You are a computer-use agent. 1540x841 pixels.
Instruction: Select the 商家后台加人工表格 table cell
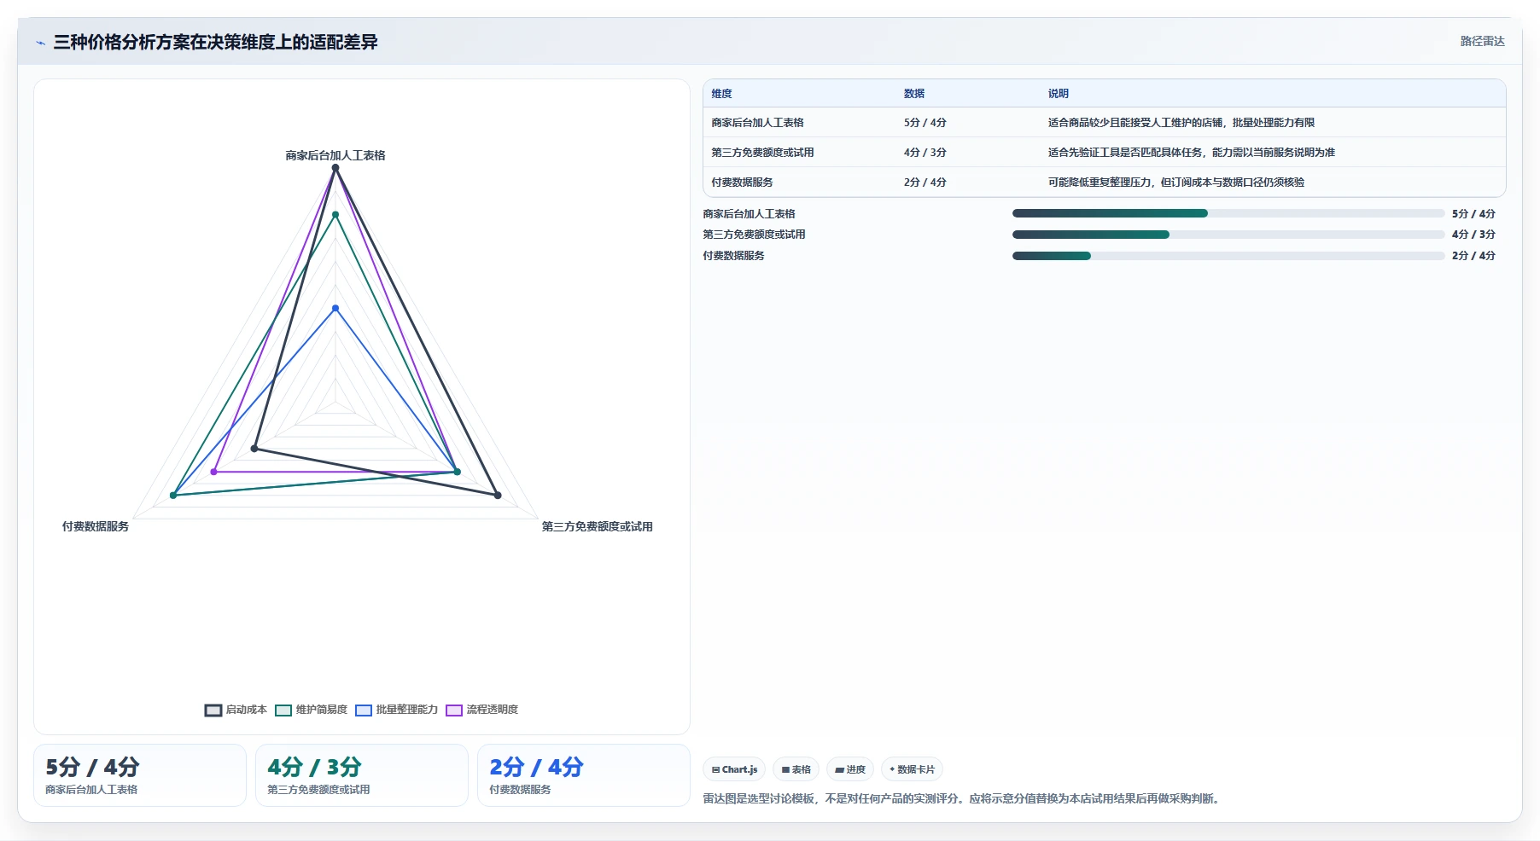pyautogui.click(x=758, y=123)
